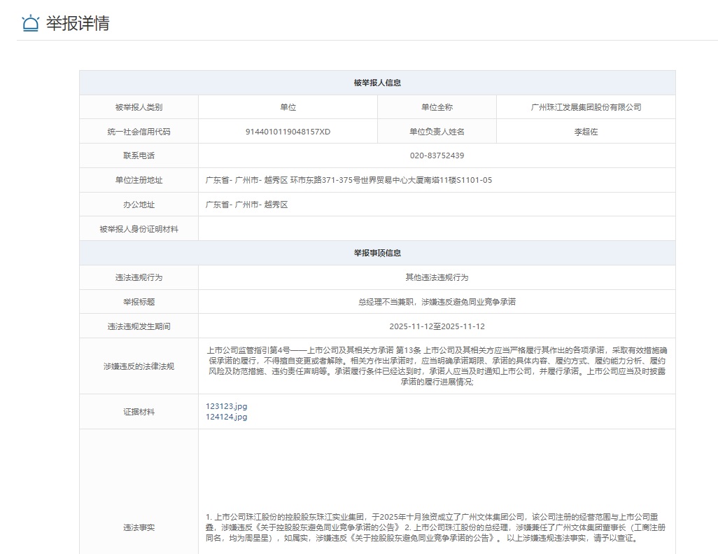Click the 单位 category value

tap(288, 107)
